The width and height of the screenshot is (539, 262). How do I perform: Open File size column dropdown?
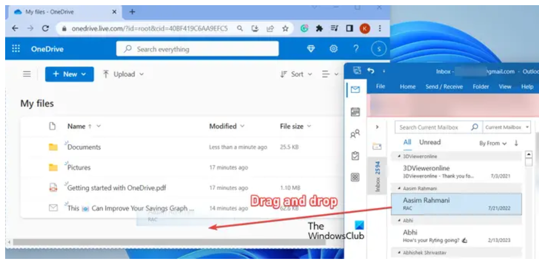[x=296, y=126]
